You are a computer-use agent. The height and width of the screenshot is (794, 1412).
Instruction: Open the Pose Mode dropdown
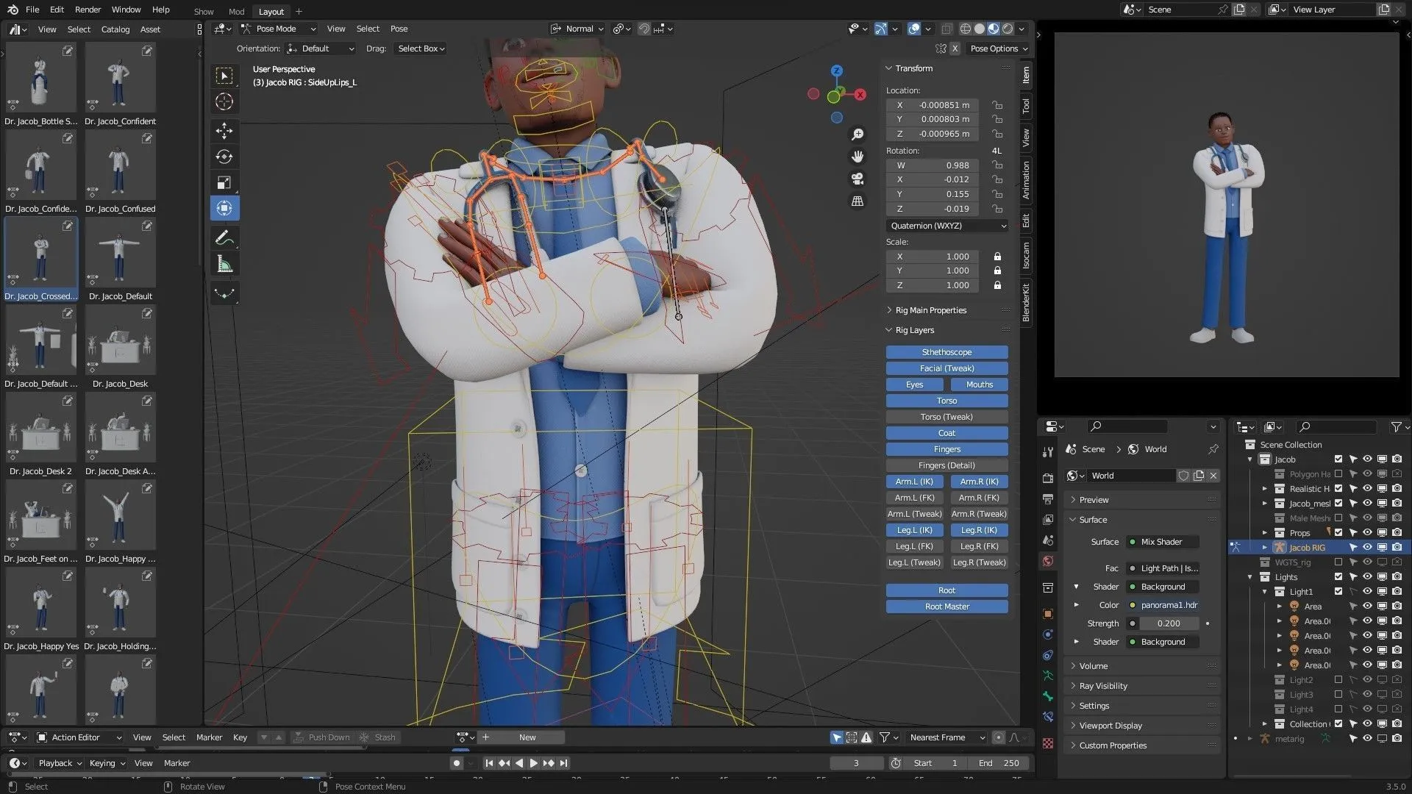[x=278, y=29]
